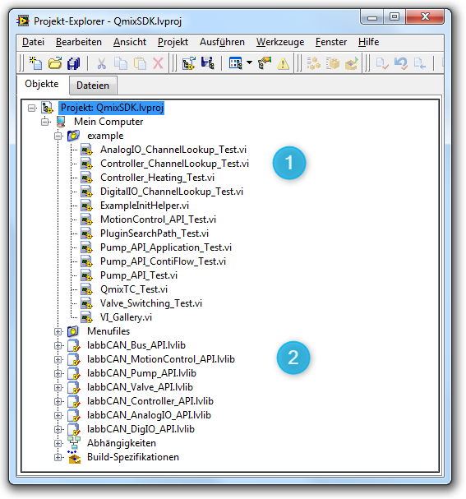Screen dimensions: 466x499
Task: Switch to the Dateien tab
Action: point(93,85)
